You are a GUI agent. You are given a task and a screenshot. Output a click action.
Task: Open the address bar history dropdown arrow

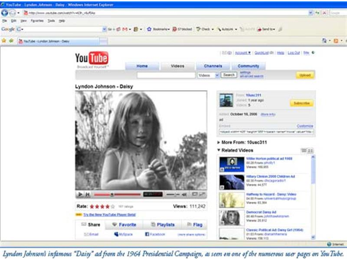[311, 13]
